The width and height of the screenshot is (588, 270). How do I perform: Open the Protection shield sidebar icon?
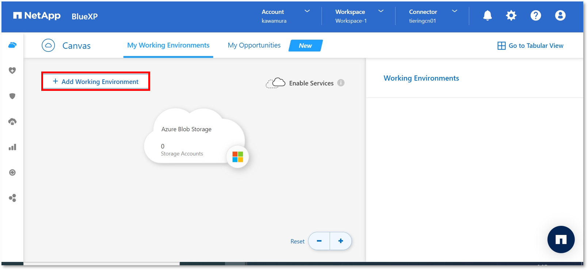(12, 96)
